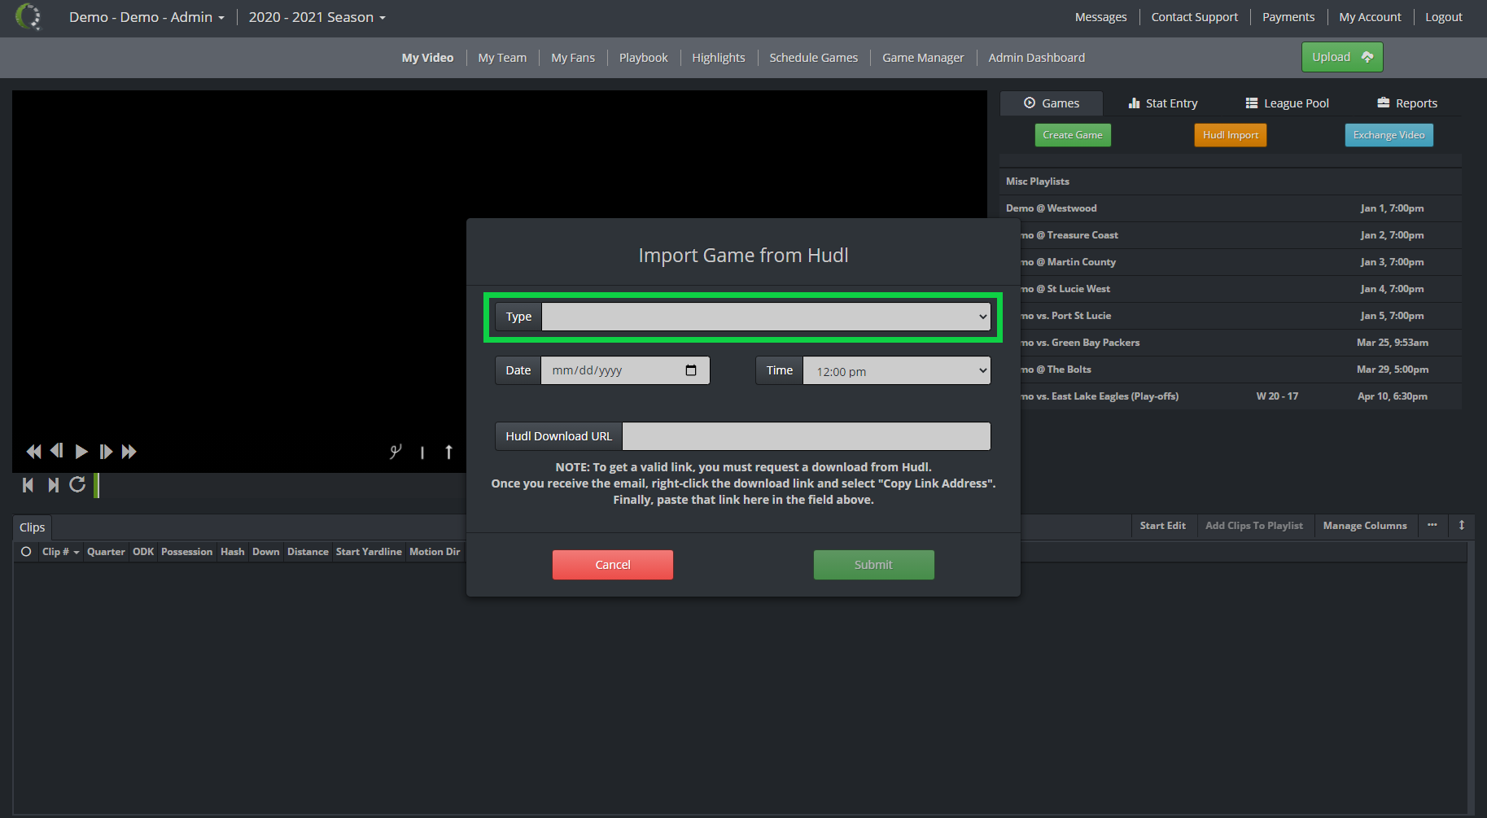The image size is (1487, 818).
Task: Click the Date mm/dd/yyyy input field
Action: pyautogui.click(x=625, y=370)
